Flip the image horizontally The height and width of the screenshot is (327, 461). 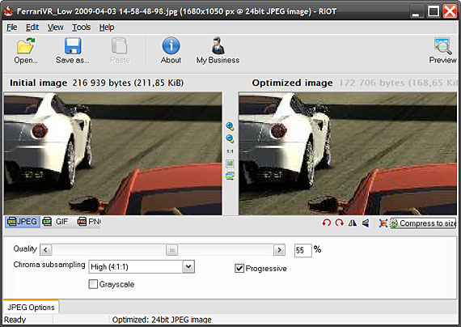(352, 223)
